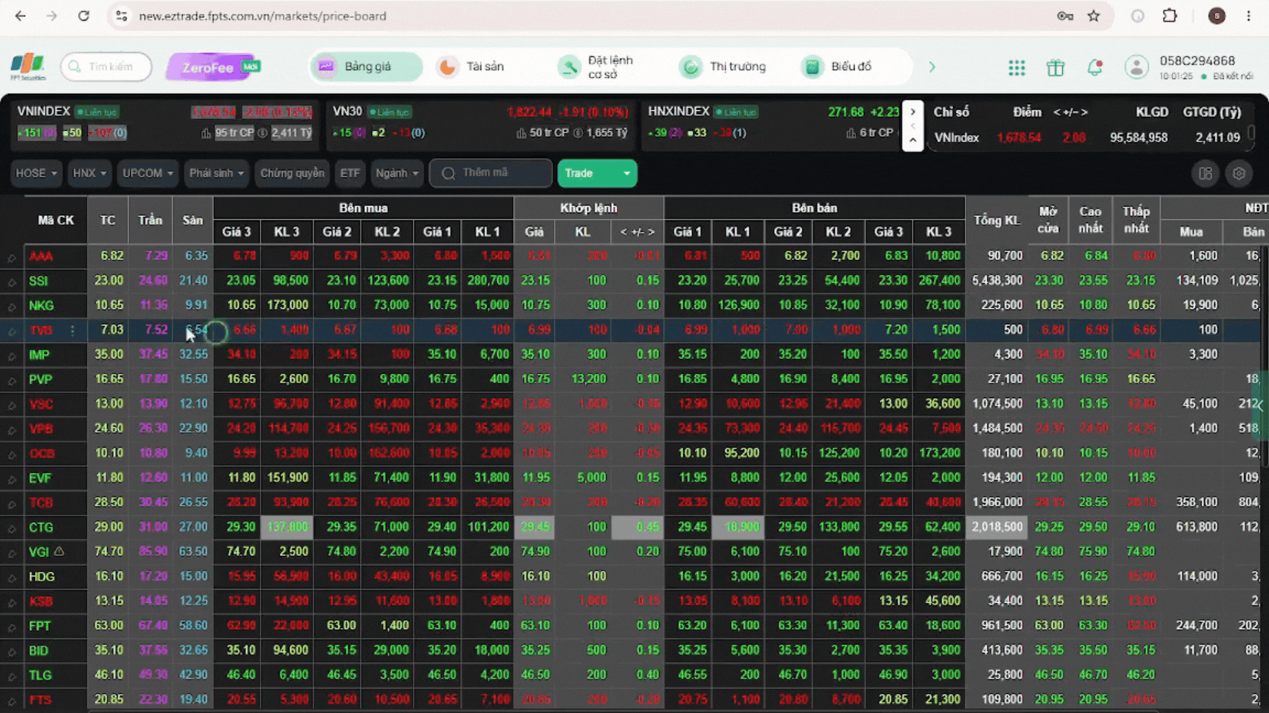Open the Thị trường tab

(723, 67)
